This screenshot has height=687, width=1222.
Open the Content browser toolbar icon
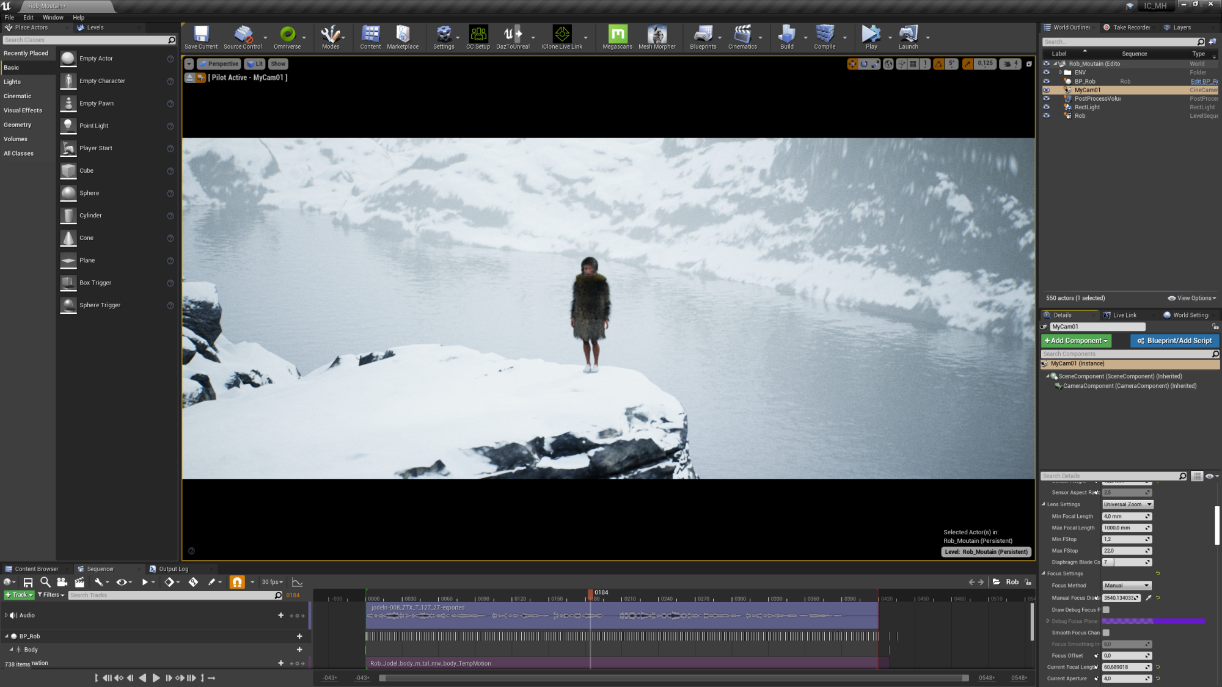coord(370,37)
